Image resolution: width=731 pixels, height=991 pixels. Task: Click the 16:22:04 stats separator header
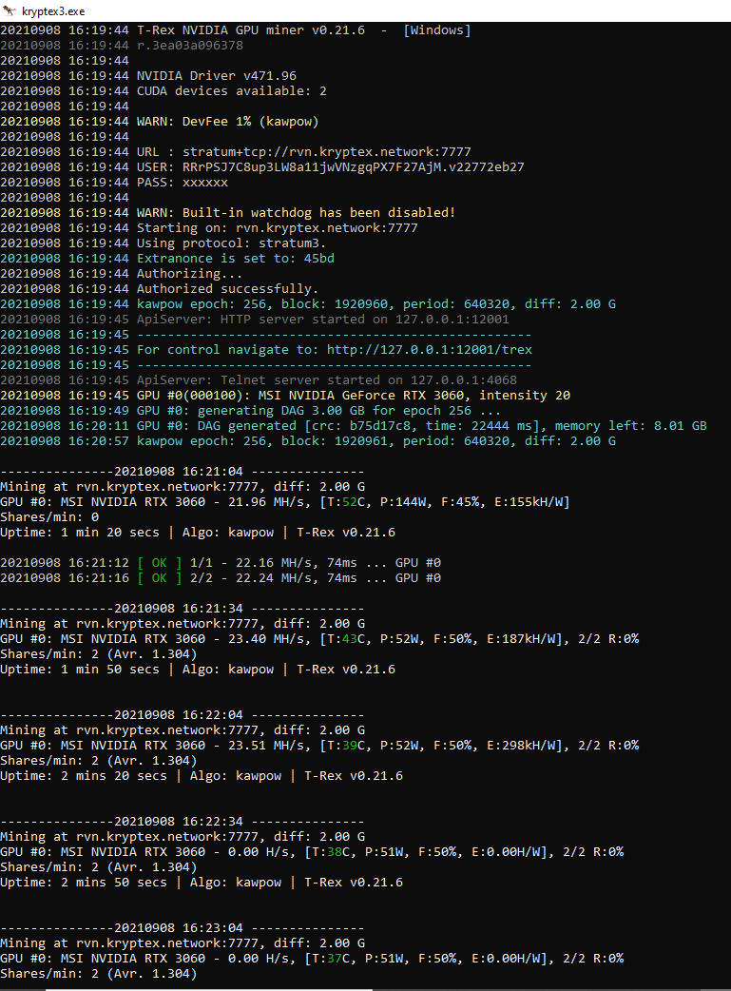pyautogui.click(x=182, y=715)
